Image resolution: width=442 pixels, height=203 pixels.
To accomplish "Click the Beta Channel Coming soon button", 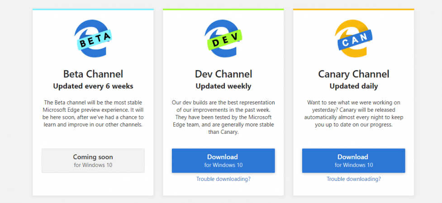I will (93, 161).
